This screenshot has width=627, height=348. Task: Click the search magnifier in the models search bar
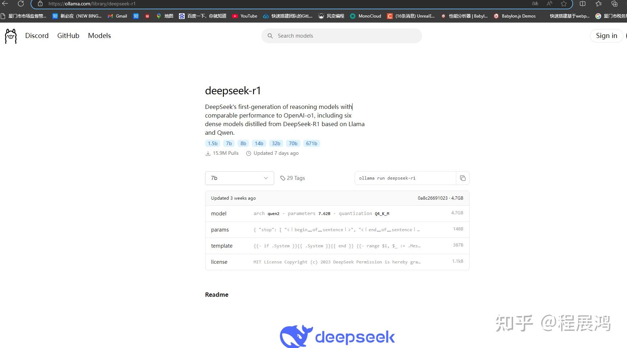[x=270, y=36]
